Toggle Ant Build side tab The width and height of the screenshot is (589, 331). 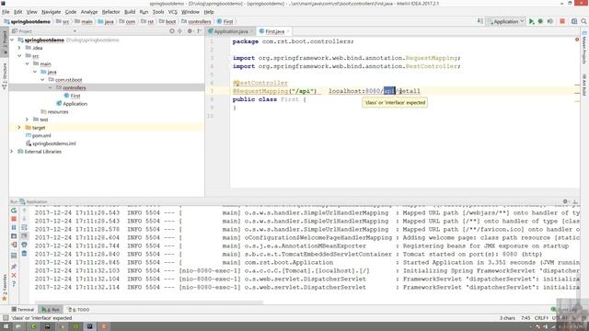(x=584, y=85)
